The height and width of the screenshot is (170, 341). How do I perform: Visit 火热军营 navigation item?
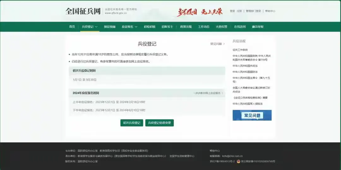coord(221,27)
